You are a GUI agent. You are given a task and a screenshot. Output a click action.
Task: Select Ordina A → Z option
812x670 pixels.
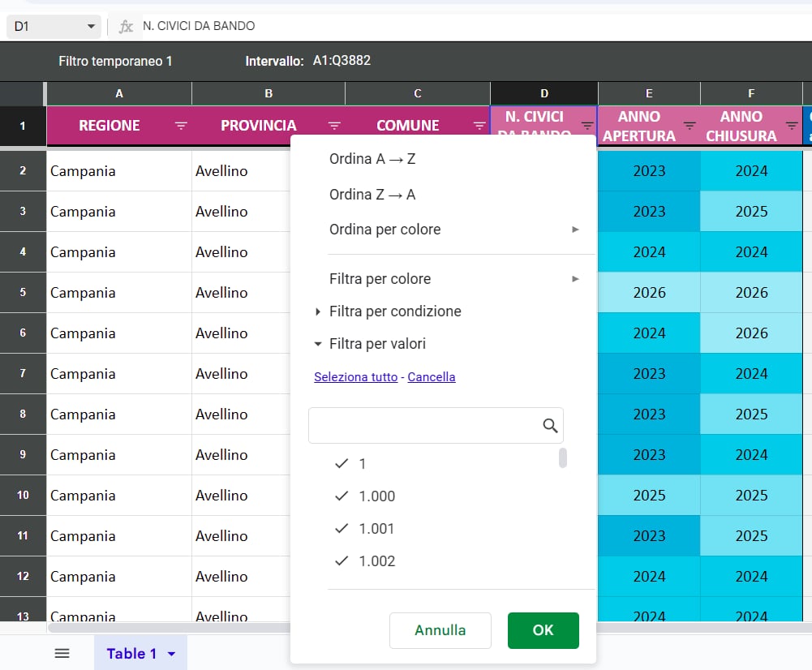click(x=372, y=159)
